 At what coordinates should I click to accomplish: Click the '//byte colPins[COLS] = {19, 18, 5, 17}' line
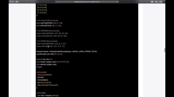[51, 46]
